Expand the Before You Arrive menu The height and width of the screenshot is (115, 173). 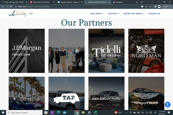point(134,14)
